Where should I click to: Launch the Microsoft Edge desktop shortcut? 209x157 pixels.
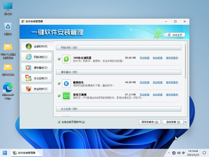pyautogui.click(x=8, y=91)
